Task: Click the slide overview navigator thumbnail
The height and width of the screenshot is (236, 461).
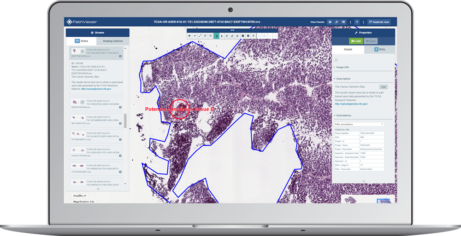Action: coord(369,199)
